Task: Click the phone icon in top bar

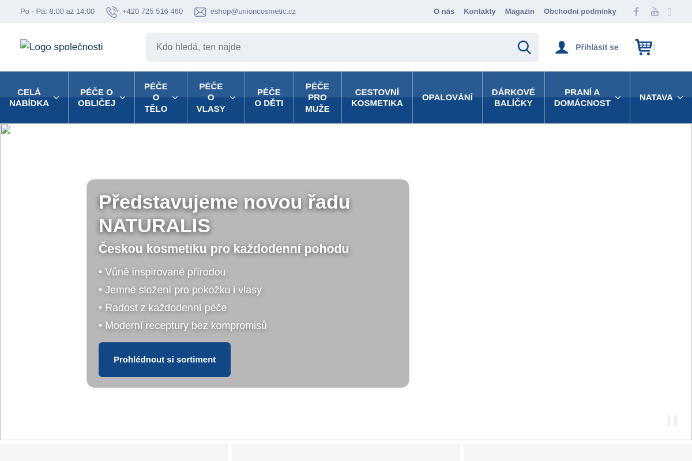Action: (112, 12)
